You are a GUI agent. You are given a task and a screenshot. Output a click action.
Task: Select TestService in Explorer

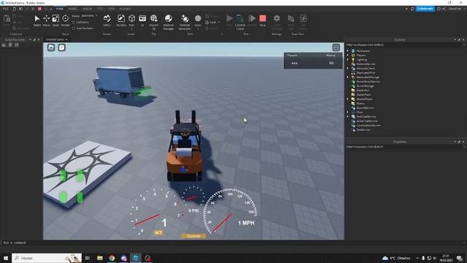(363, 130)
